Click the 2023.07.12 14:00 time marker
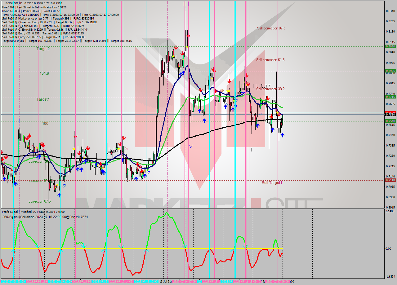 click(x=121, y=282)
